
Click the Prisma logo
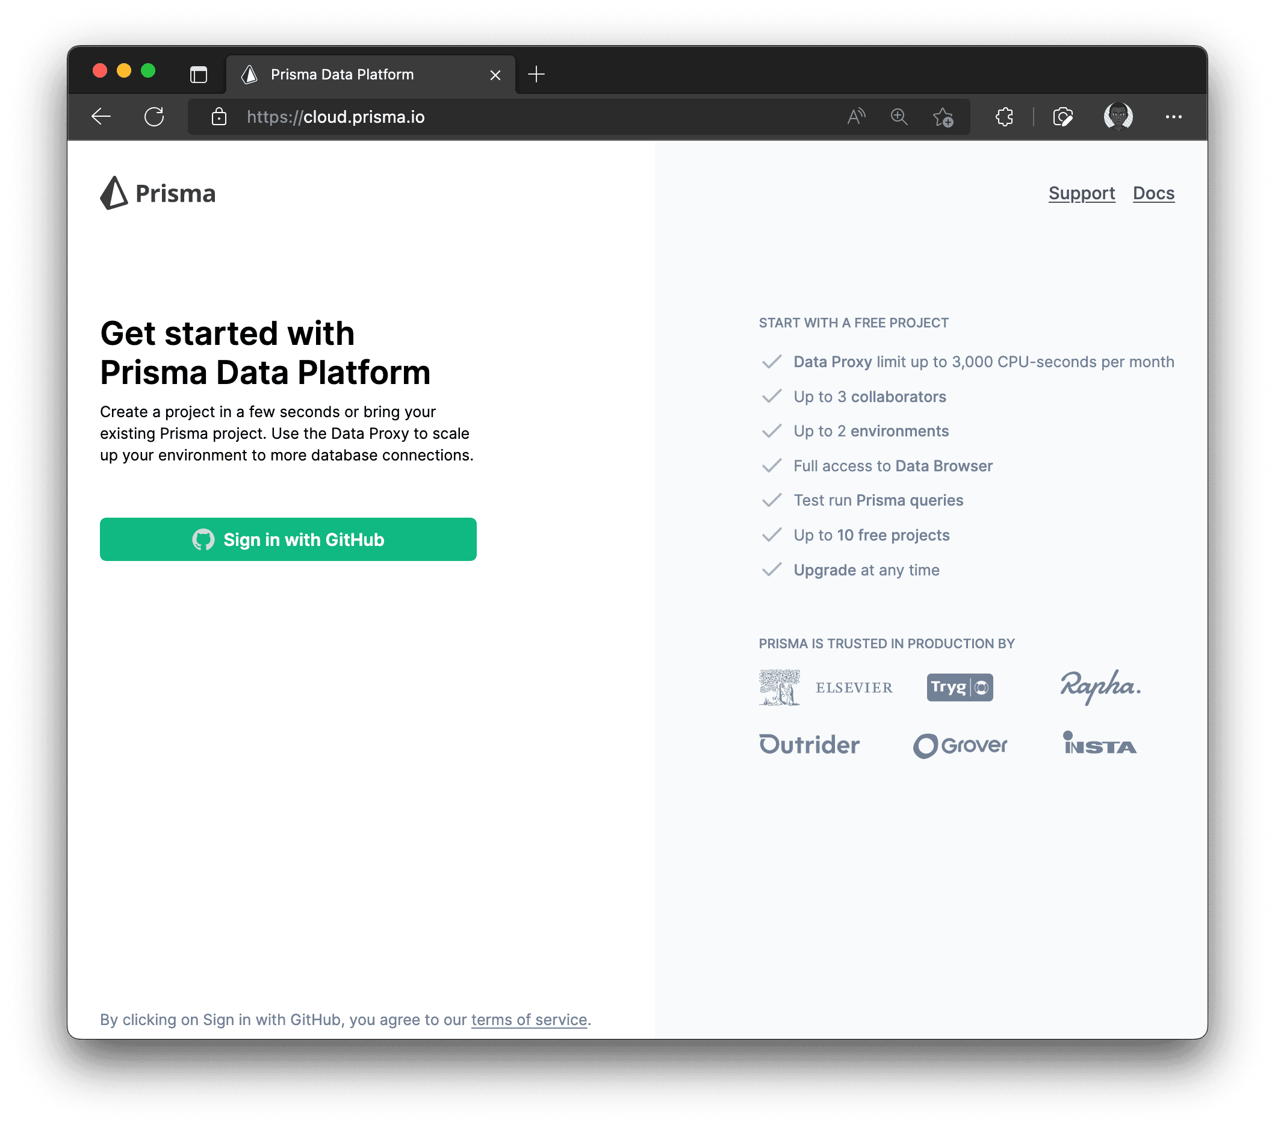[x=158, y=193]
